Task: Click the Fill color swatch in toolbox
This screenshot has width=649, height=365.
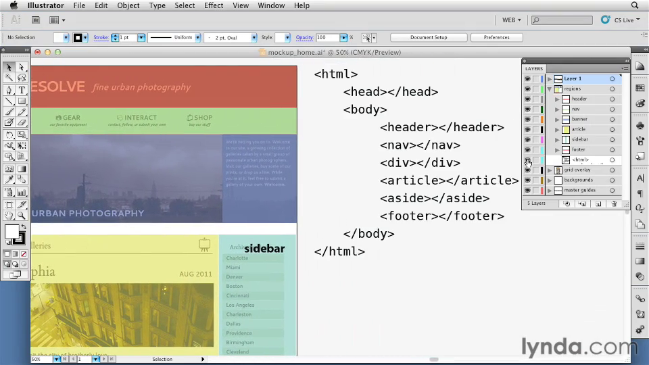Action: [11, 232]
